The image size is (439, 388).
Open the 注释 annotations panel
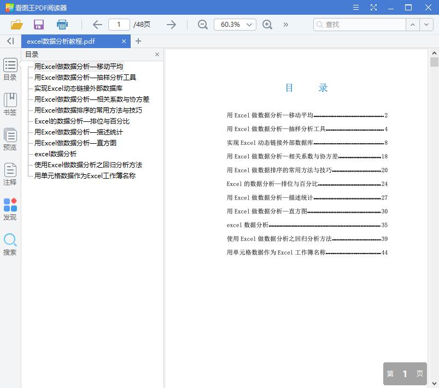tap(10, 174)
